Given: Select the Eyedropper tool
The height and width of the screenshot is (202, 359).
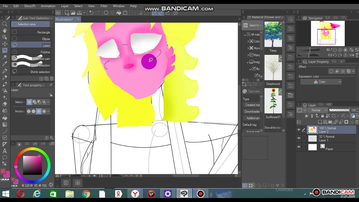Looking at the screenshot, I should [5, 64].
